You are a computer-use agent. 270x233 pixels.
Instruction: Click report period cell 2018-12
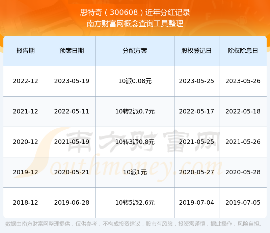26,203
